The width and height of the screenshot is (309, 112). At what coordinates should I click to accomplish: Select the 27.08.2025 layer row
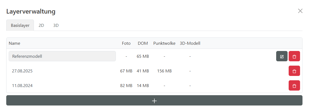[22, 71]
